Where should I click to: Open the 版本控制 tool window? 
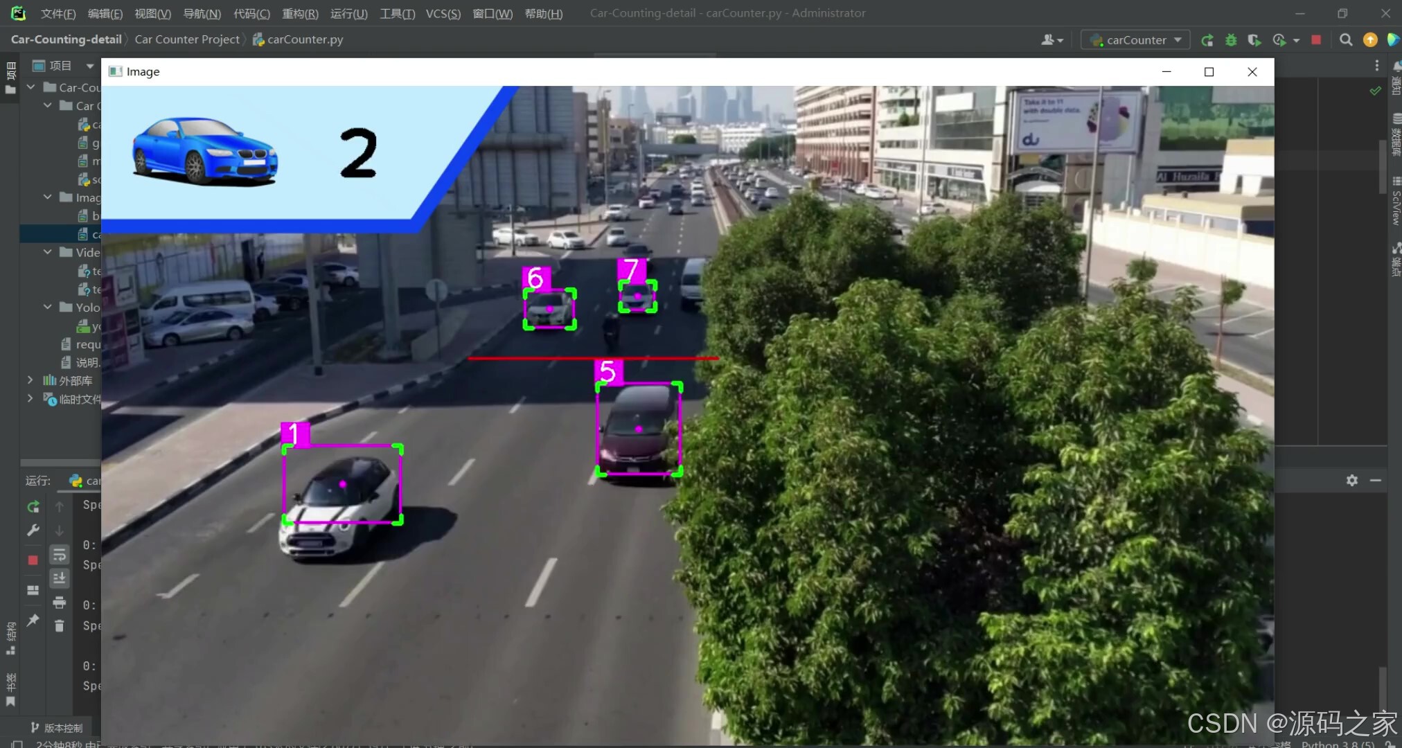point(57,727)
